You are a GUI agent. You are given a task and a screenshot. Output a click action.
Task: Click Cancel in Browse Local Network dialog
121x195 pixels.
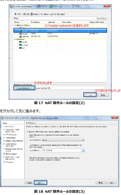click(x=103, y=95)
